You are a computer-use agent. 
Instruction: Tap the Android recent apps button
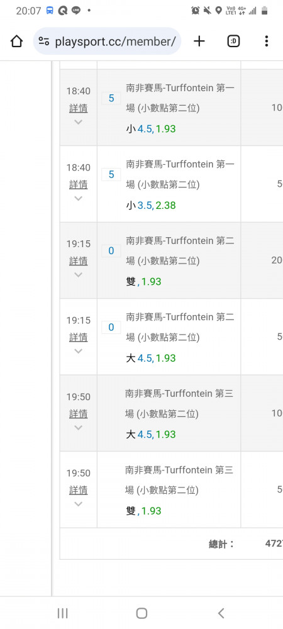pyautogui.click(x=62, y=613)
